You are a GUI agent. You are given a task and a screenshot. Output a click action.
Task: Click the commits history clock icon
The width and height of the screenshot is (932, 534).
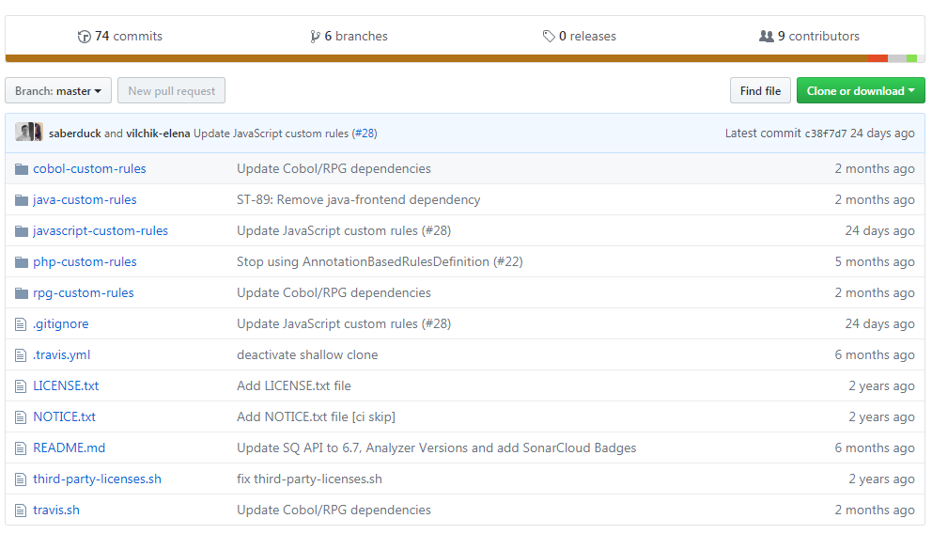pyautogui.click(x=84, y=37)
